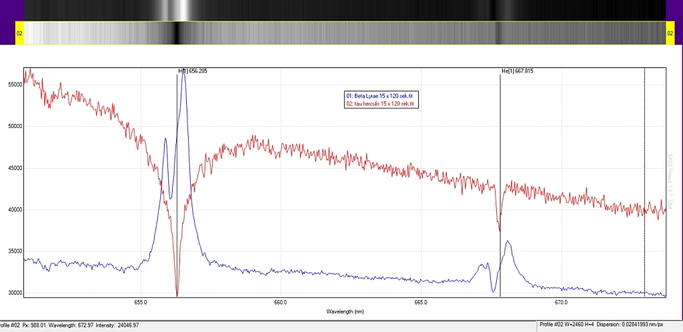Click the dark absorption line in strip 02
The image size is (683, 332).
[177, 33]
